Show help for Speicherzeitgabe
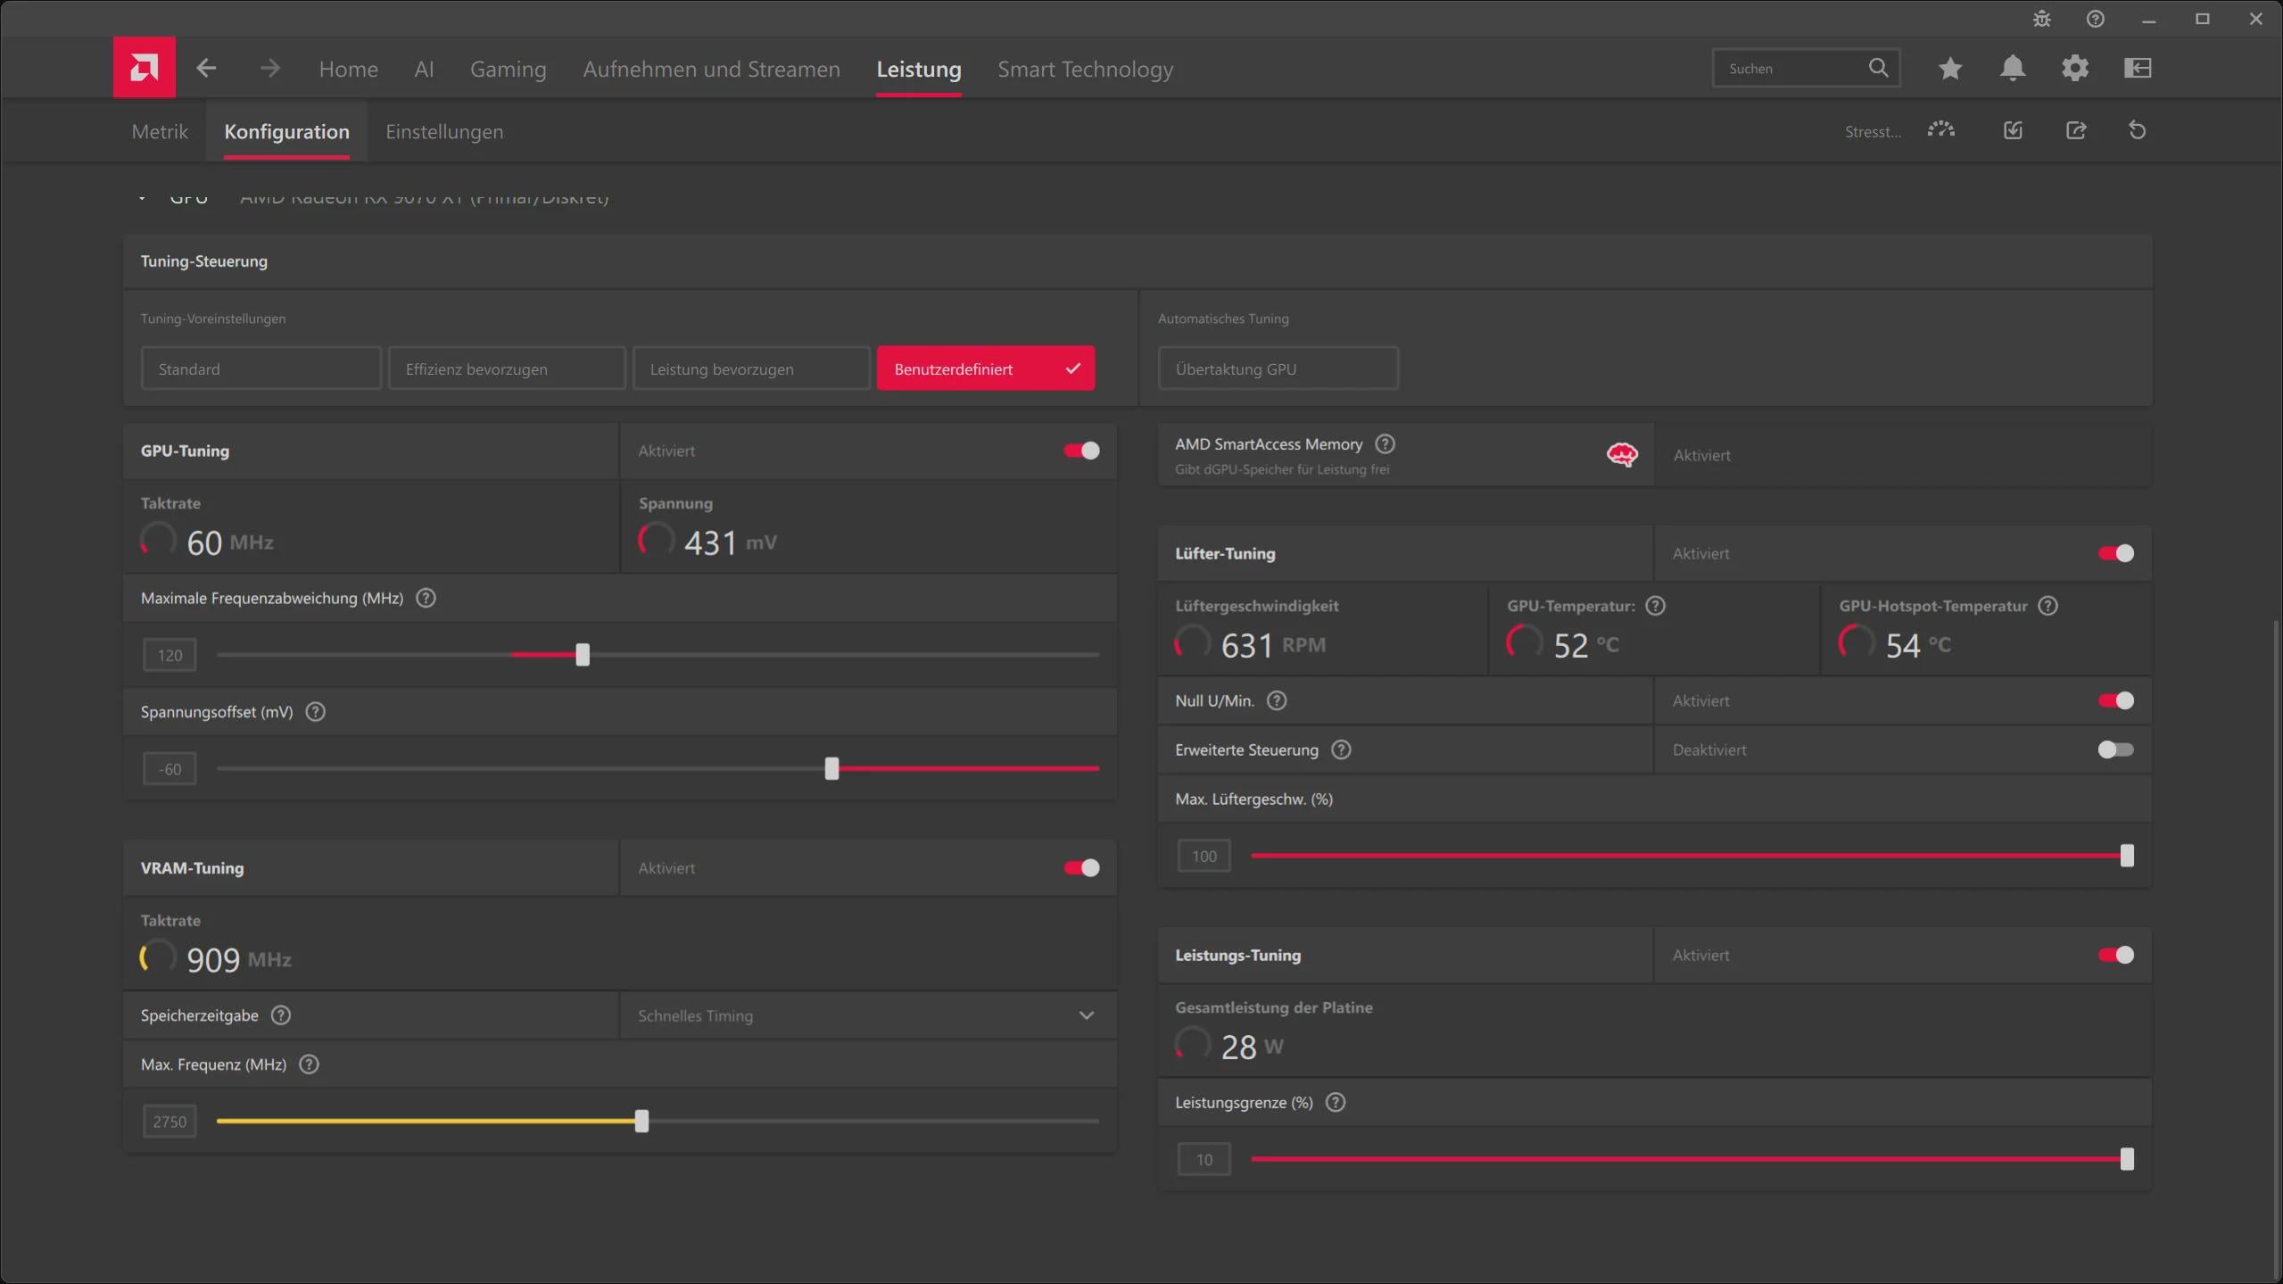The width and height of the screenshot is (2283, 1284). click(x=281, y=1015)
